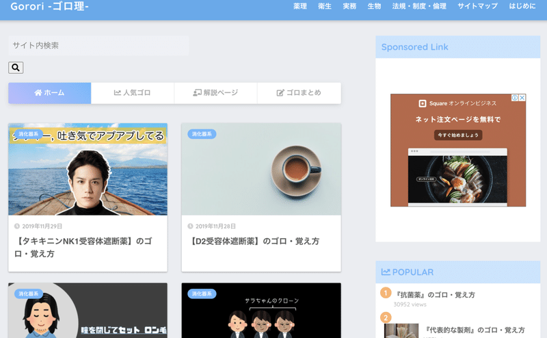Open the 実務 menu item
This screenshot has width=547, height=338.
(x=349, y=6)
